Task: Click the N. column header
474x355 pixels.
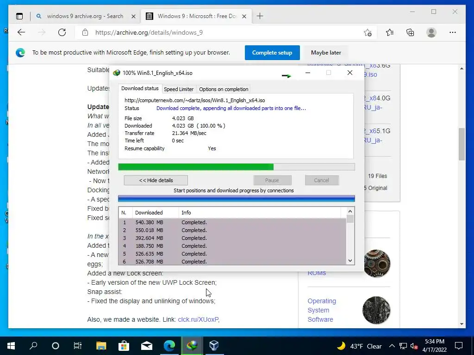Action: click(125, 213)
